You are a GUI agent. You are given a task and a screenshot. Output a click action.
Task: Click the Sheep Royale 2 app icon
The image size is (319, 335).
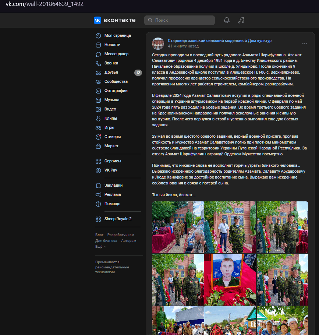pyautogui.click(x=98, y=219)
